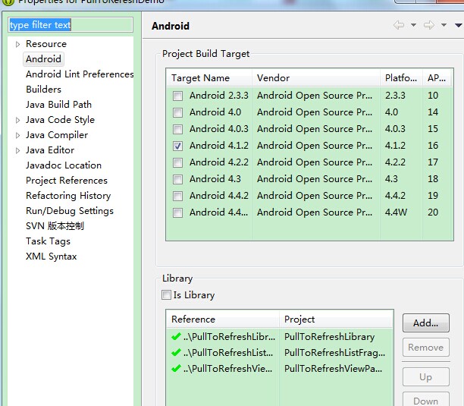Click the Android 4.2.2 target name
This screenshot has width=464, height=406.
[x=219, y=162]
